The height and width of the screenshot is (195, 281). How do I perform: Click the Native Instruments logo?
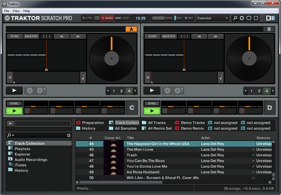270,18
